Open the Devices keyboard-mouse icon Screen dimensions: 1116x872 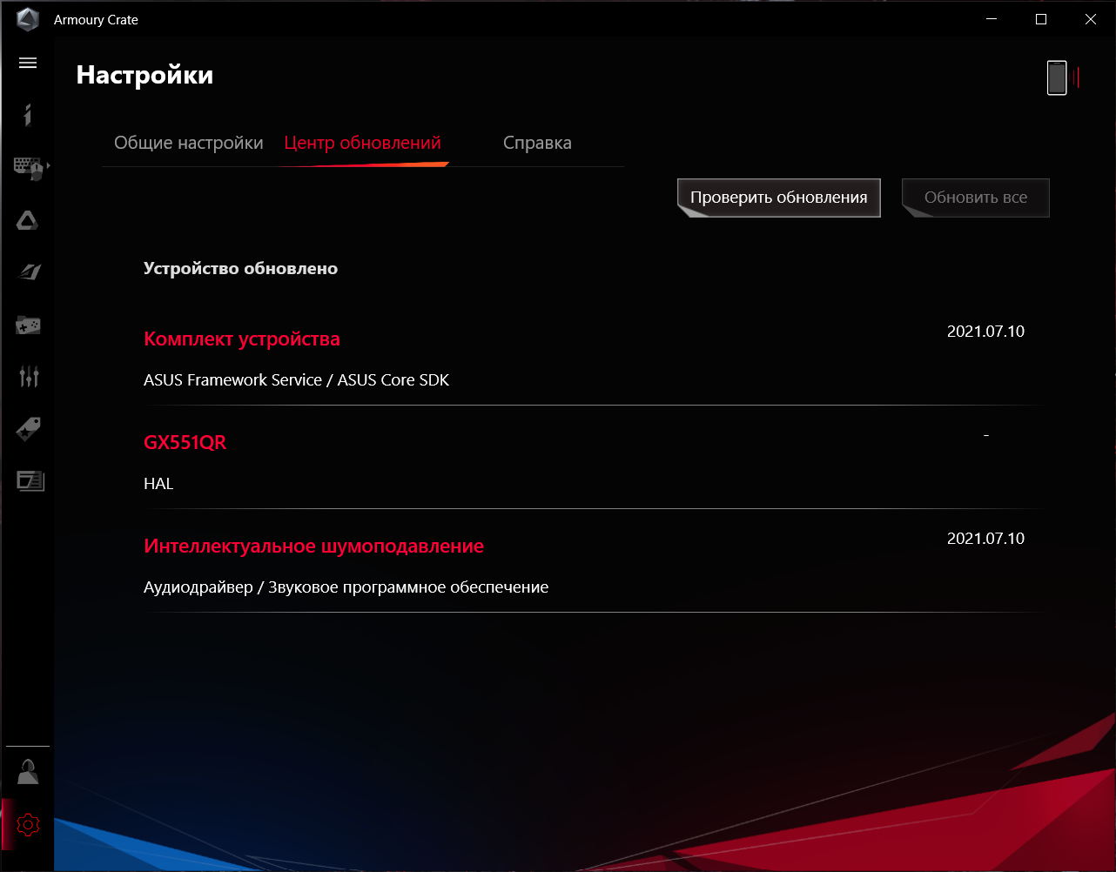coord(28,167)
